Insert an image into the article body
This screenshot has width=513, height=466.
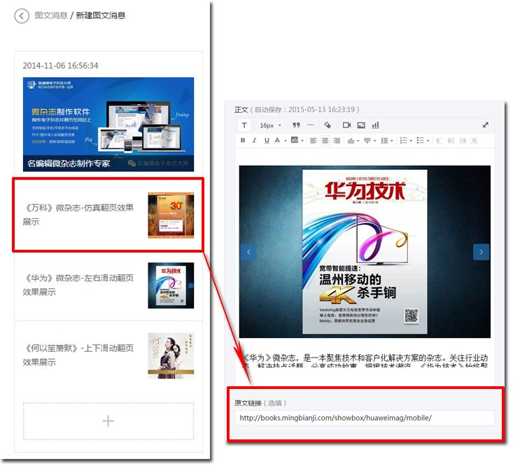(361, 125)
